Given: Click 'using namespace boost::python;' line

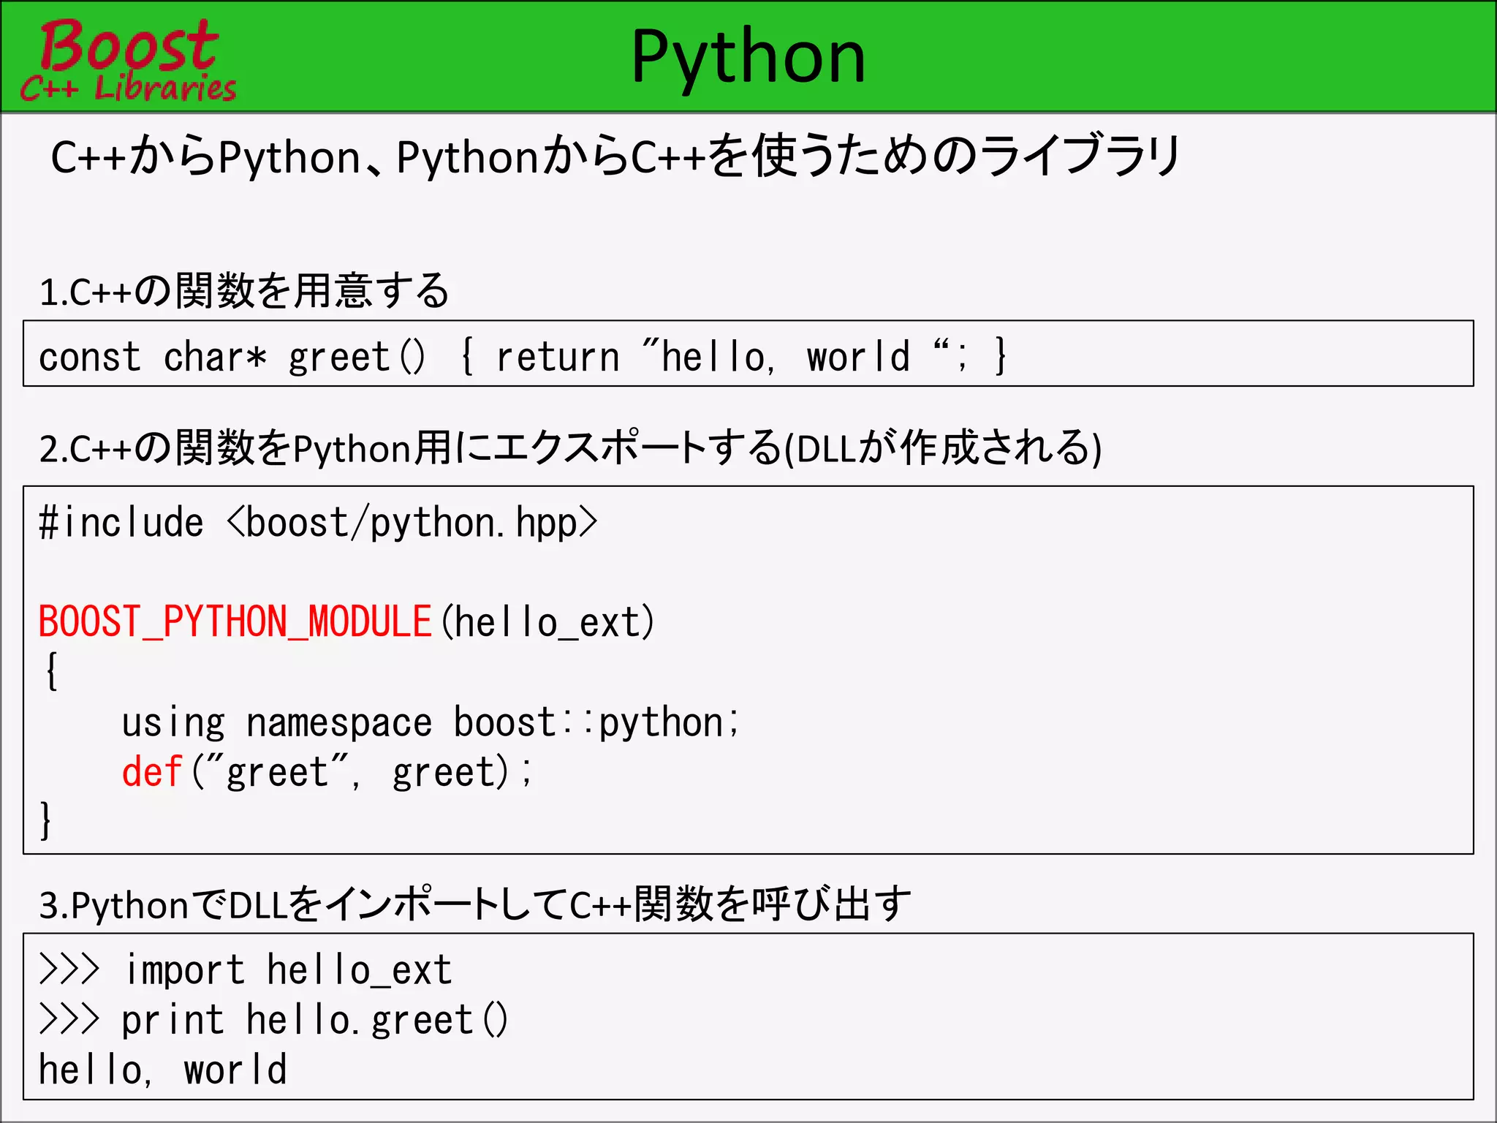Looking at the screenshot, I should pos(431,722).
